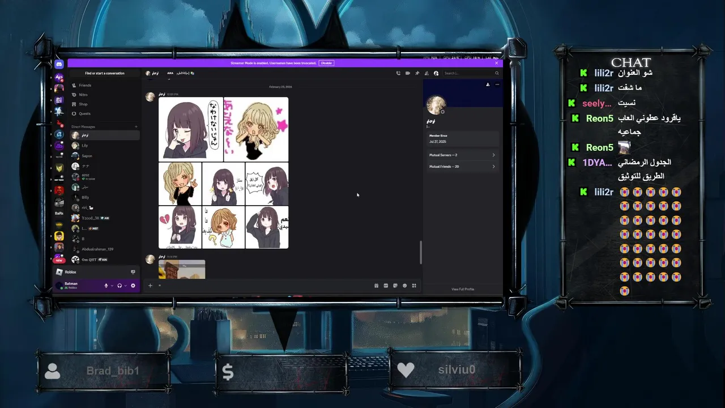Open the GIF picker
725x408 pixels.
coord(386,286)
